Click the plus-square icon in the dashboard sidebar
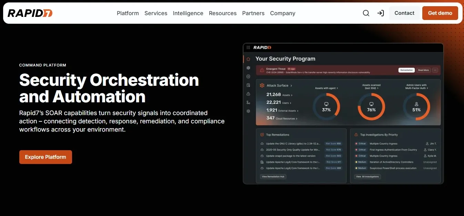The image size is (464, 216). (x=248, y=76)
